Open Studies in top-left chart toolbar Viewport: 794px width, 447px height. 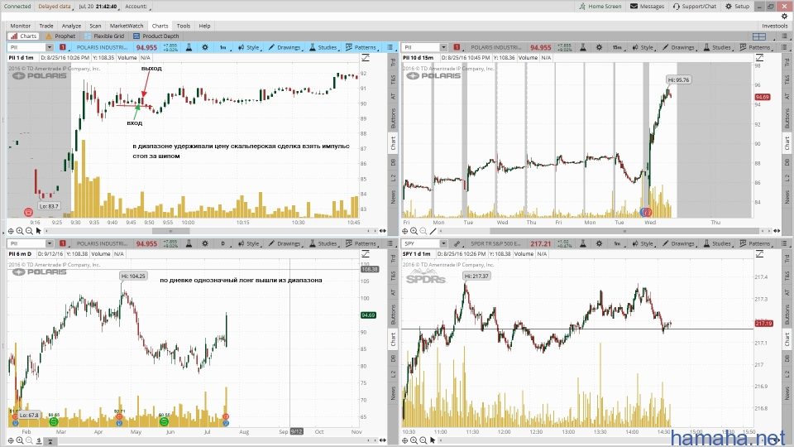click(323, 47)
